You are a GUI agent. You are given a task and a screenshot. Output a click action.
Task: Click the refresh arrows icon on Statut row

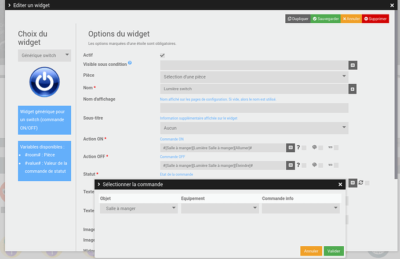[x=361, y=182]
